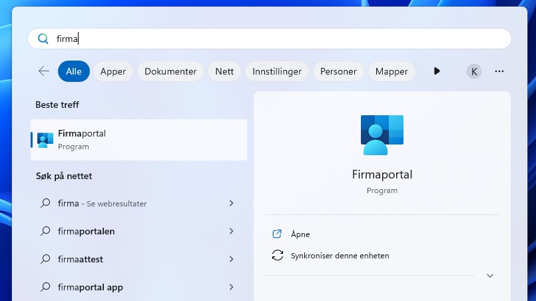Expand the firmaportalen suggestion chevron

point(232,231)
